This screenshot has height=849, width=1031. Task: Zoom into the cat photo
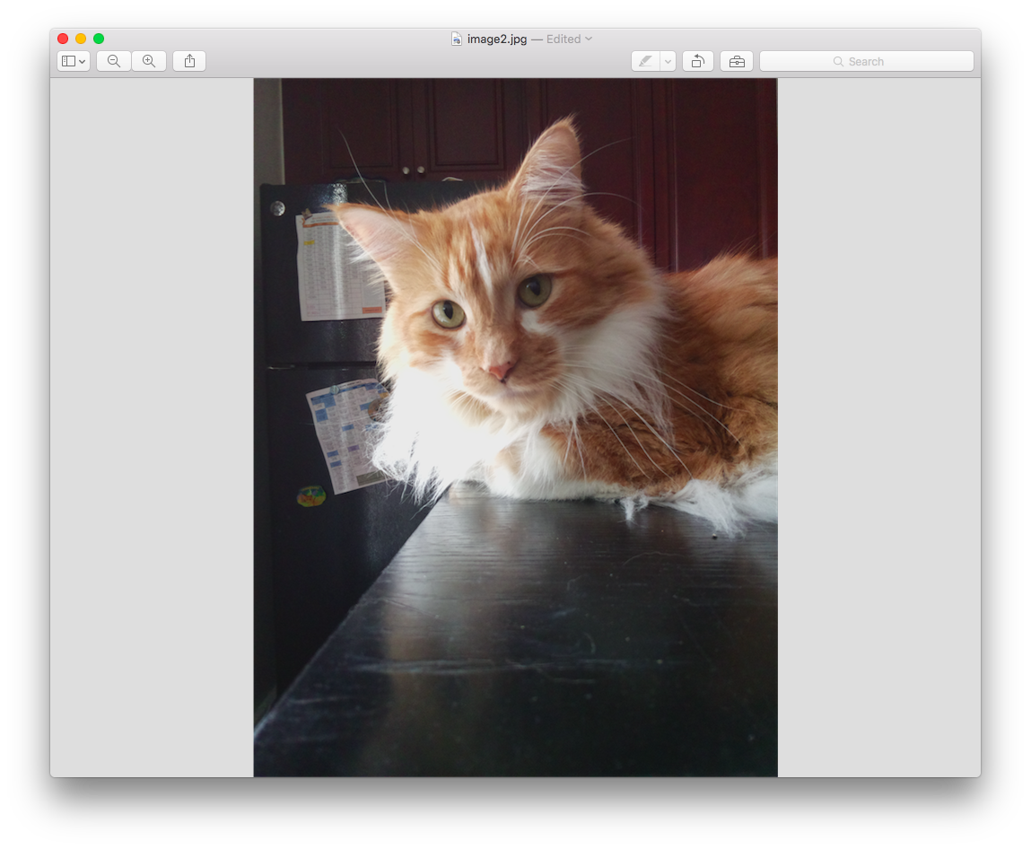149,60
